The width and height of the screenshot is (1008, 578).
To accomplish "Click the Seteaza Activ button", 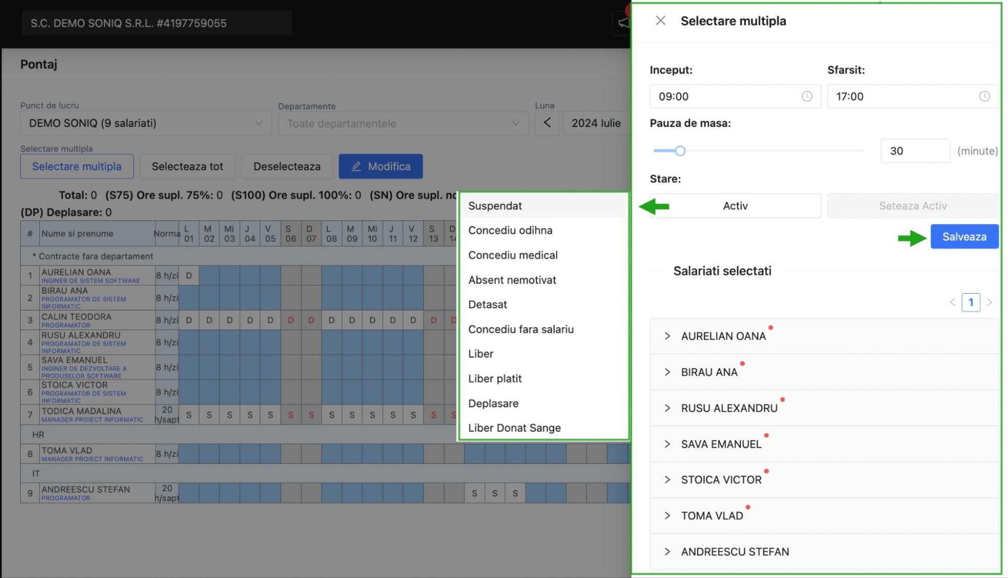I will [913, 206].
